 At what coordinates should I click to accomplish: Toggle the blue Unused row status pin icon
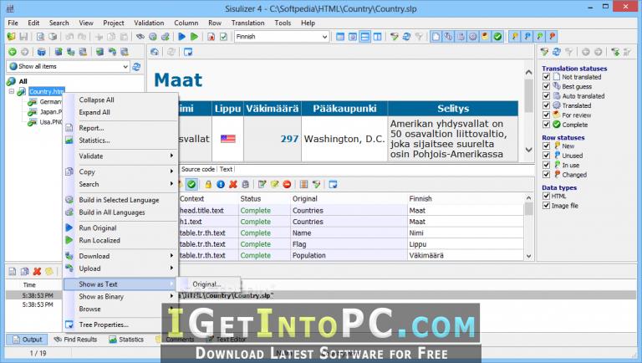pos(527,37)
